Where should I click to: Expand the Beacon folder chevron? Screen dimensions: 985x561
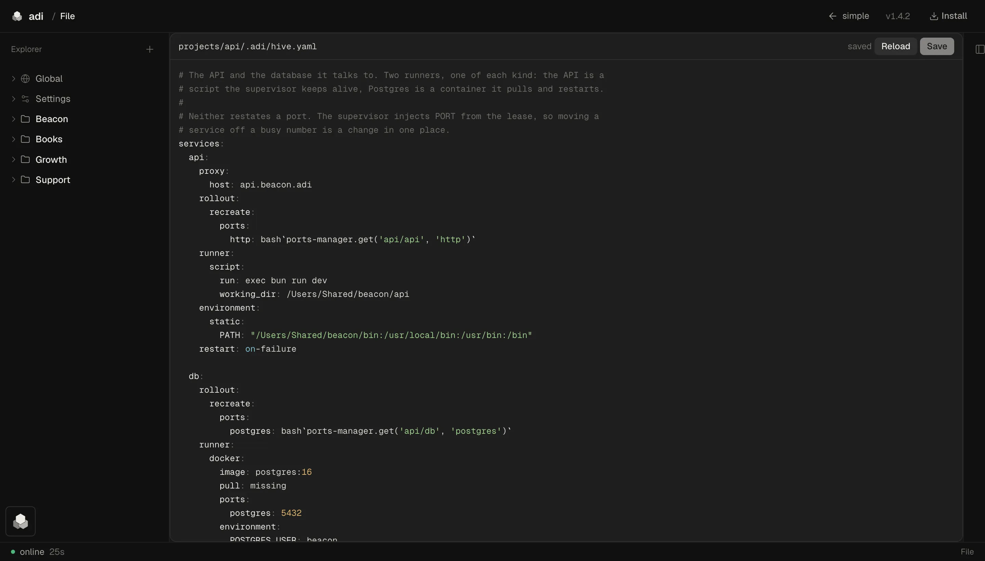[x=13, y=119]
